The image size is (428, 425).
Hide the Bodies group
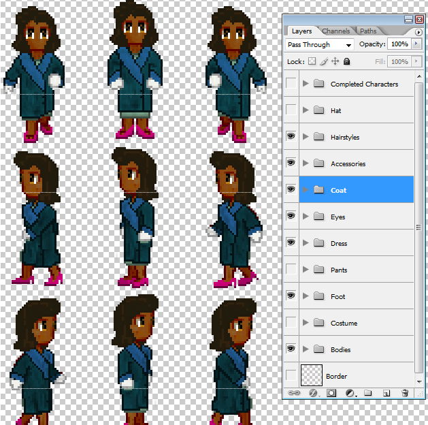pos(291,349)
